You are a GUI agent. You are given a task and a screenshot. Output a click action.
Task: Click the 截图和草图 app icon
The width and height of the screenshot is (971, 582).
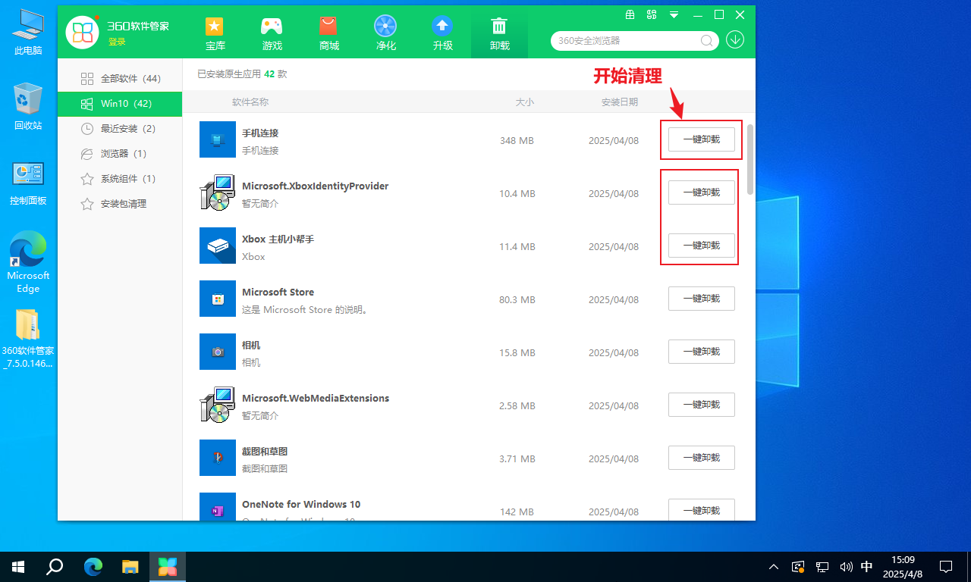tap(218, 458)
